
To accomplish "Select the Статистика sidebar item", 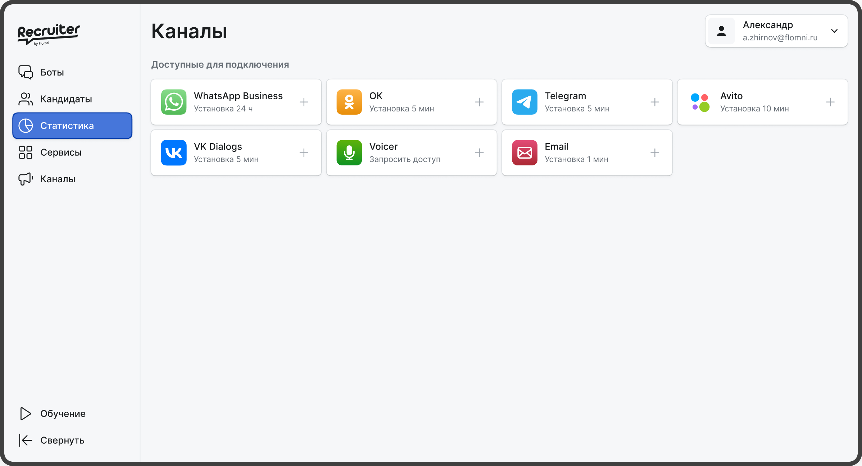I will click(x=72, y=126).
